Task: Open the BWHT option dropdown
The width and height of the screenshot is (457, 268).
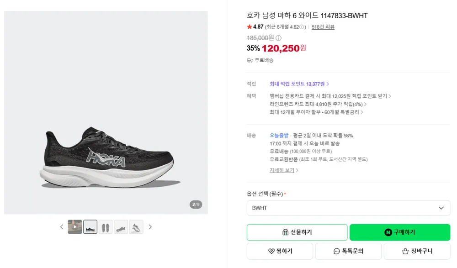Action: tap(348, 208)
